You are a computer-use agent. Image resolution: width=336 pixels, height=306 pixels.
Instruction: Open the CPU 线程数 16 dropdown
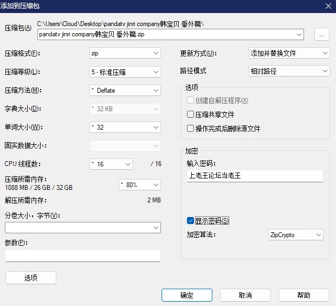click(x=111, y=164)
